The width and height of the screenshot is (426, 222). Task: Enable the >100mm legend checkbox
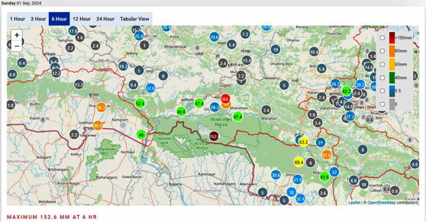(382, 37)
